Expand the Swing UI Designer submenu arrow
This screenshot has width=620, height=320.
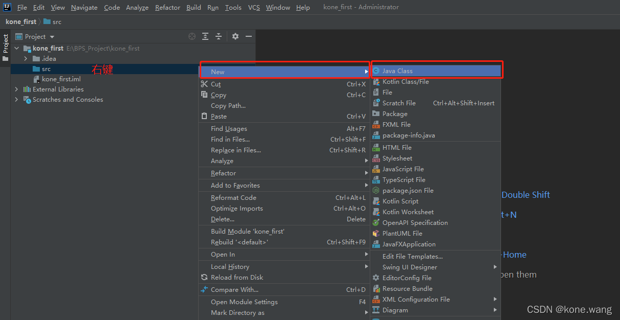click(495, 267)
